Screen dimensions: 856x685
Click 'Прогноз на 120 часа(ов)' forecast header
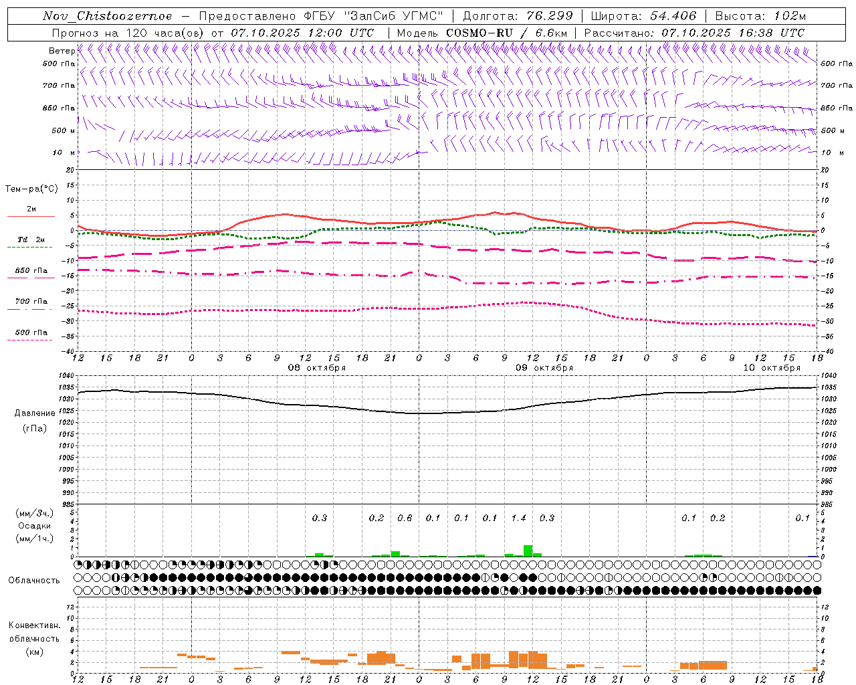click(x=128, y=33)
